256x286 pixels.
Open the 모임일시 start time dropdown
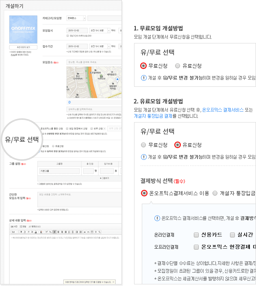pos(100,30)
